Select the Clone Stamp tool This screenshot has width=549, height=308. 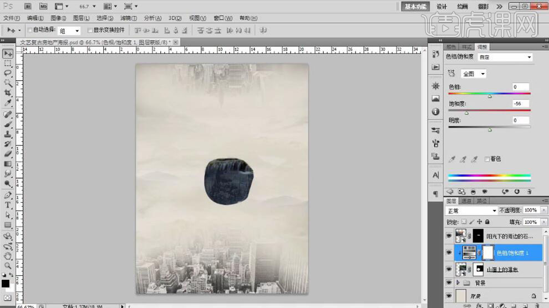8,134
